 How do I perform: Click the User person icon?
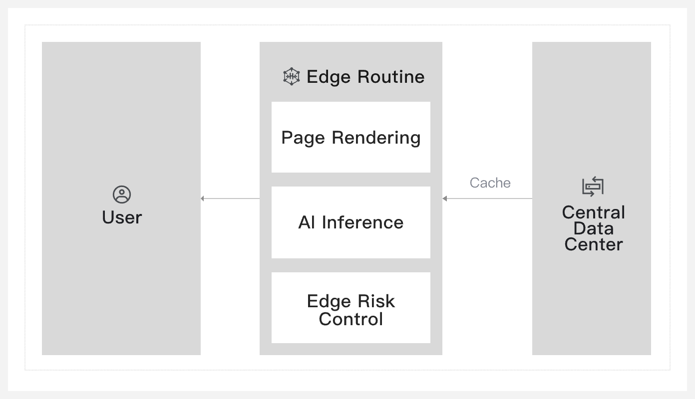pyautogui.click(x=122, y=195)
